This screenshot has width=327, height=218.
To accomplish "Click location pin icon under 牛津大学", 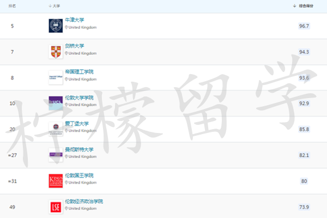I will click(x=66, y=27).
